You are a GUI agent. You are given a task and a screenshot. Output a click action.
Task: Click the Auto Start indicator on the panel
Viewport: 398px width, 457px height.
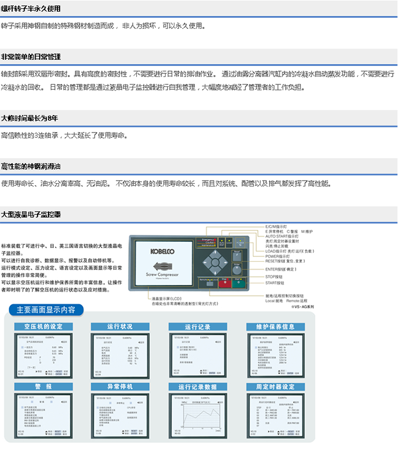pyautogui.click(x=221, y=243)
